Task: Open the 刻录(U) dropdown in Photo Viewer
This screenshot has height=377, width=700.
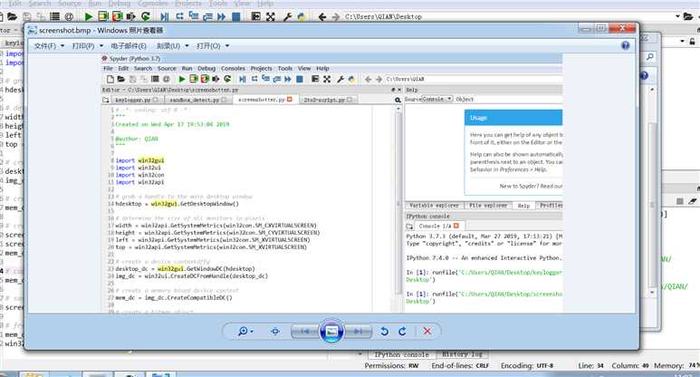Action: click(x=172, y=46)
